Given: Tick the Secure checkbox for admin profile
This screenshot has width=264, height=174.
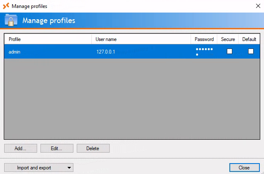Looking at the screenshot, I should tap(229, 51).
